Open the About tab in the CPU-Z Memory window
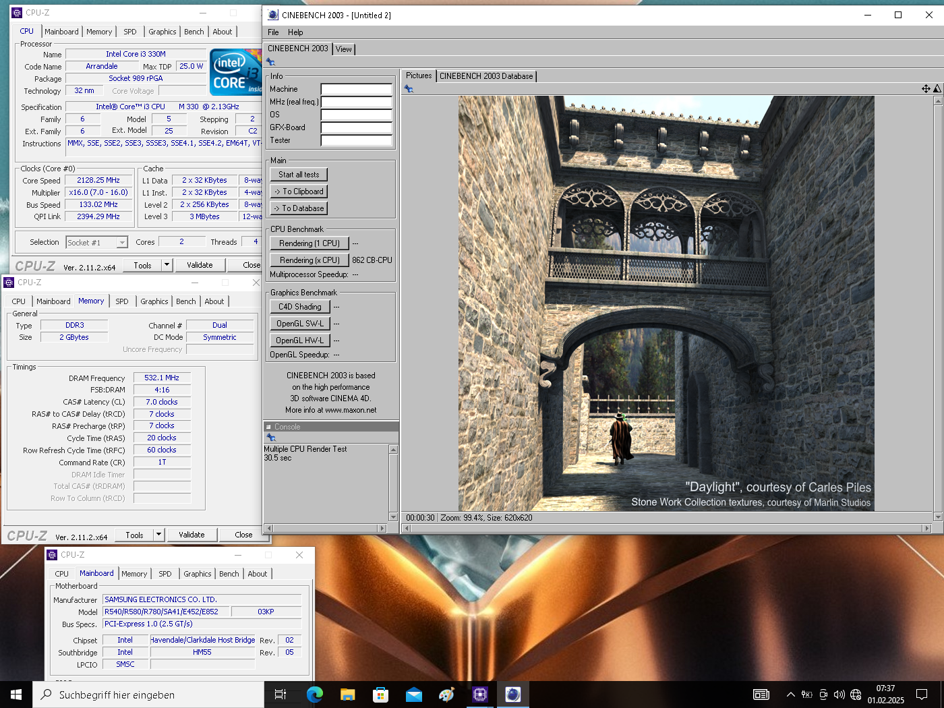 [214, 301]
